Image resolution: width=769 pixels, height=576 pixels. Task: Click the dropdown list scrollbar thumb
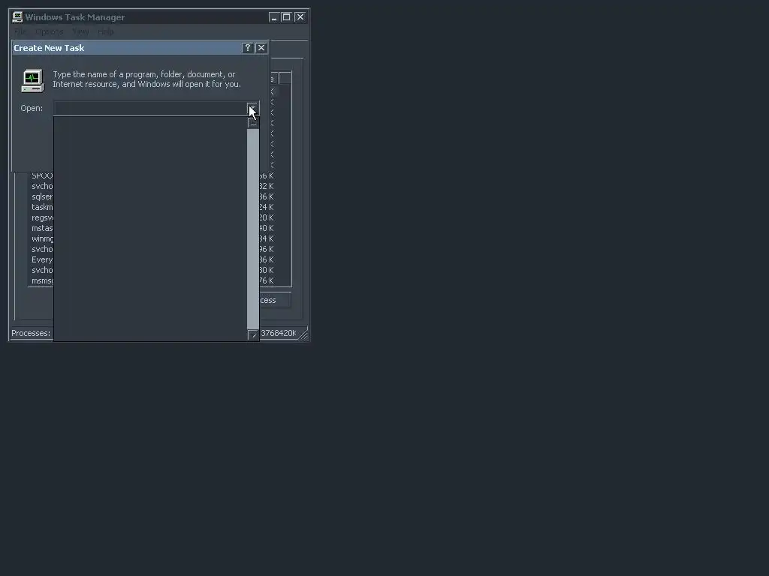coord(253,229)
